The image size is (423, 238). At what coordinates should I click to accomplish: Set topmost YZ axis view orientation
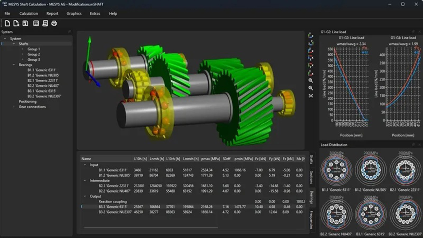[311, 35]
